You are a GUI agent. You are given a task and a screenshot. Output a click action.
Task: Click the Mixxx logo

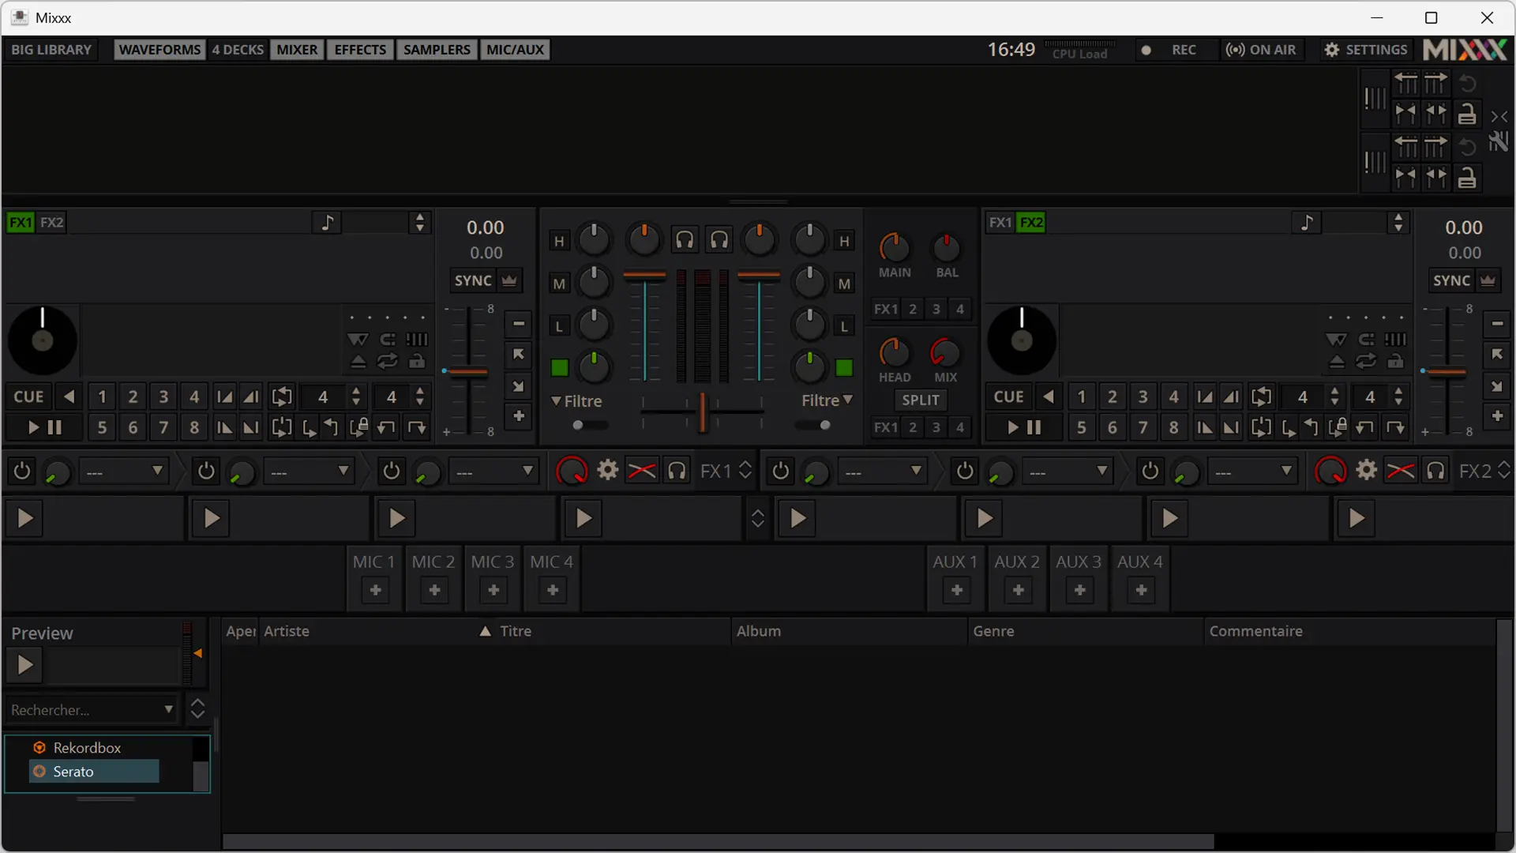click(1465, 50)
